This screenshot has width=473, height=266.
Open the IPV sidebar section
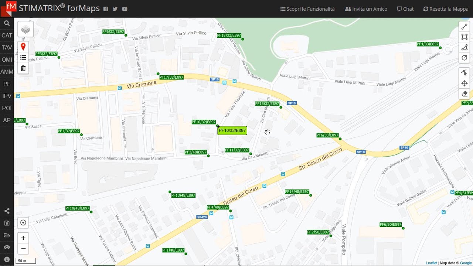7,96
